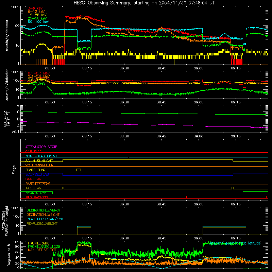Select the SAA_FLAG label
This screenshot has height=272, width=272.
point(33,179)
